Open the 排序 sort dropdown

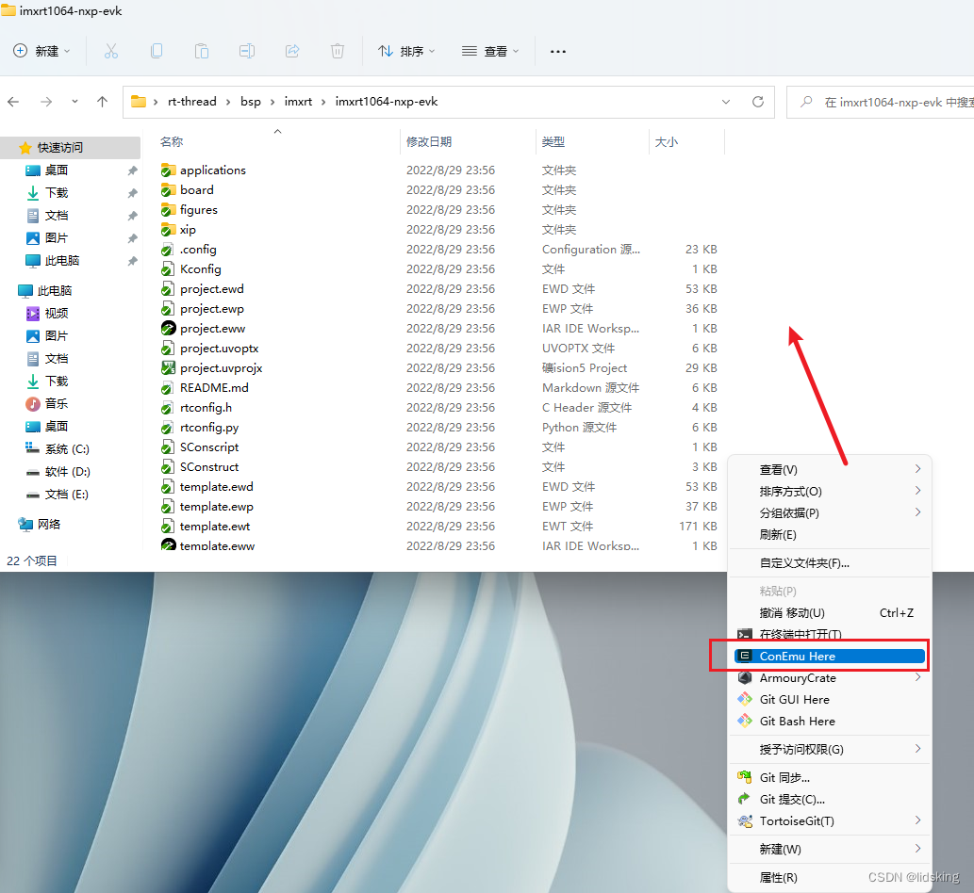(405, 51)
